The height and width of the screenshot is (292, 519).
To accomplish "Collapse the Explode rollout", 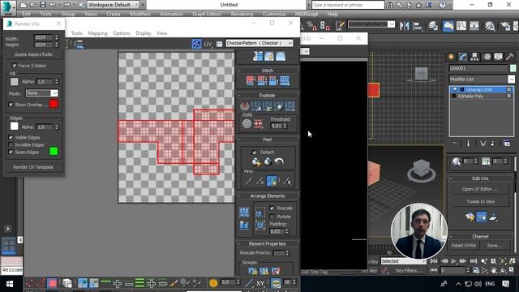I will (268, 96).
